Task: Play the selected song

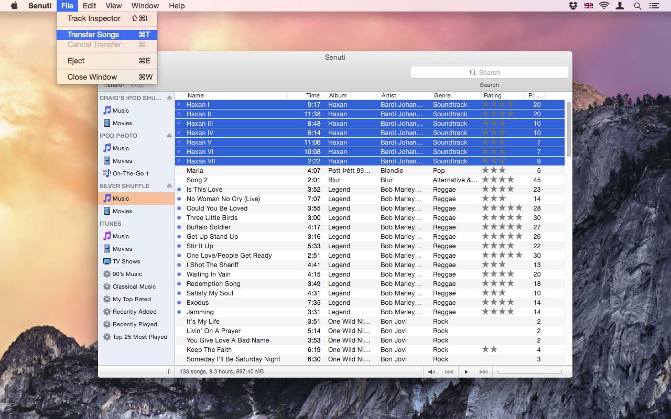Action: pyautogui.click(x=466, y=372)
